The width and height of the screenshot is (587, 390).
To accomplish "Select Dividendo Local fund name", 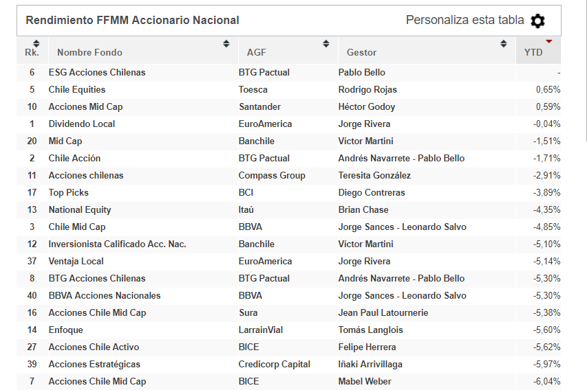I will 82,124.
